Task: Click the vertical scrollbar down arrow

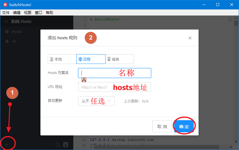Action: pyautogui.click(x=236, y=142)
